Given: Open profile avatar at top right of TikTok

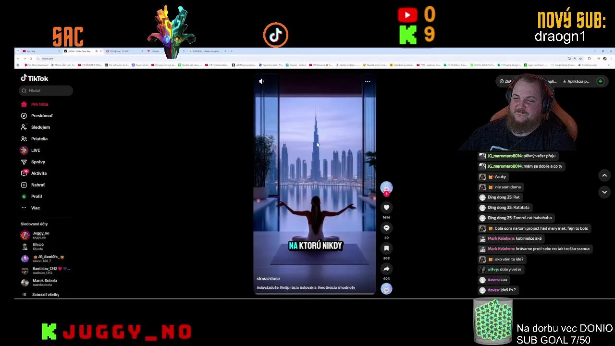Looking at the screenshot, I should tap(600, 81).
